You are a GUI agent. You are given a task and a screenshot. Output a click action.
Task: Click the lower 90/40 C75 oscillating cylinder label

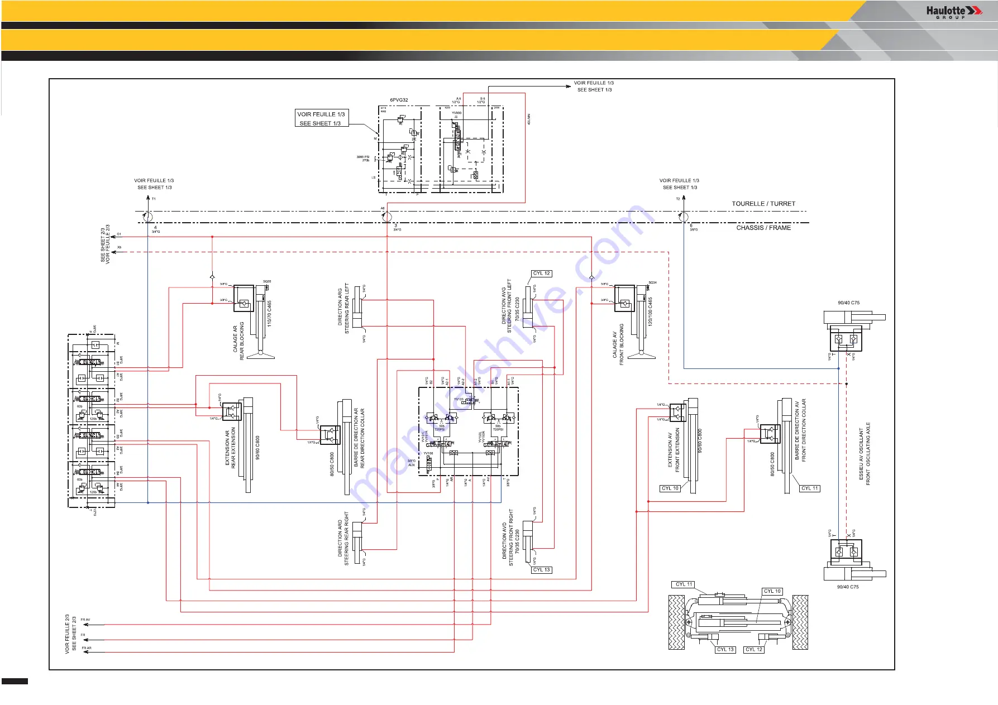coord(848,587)
